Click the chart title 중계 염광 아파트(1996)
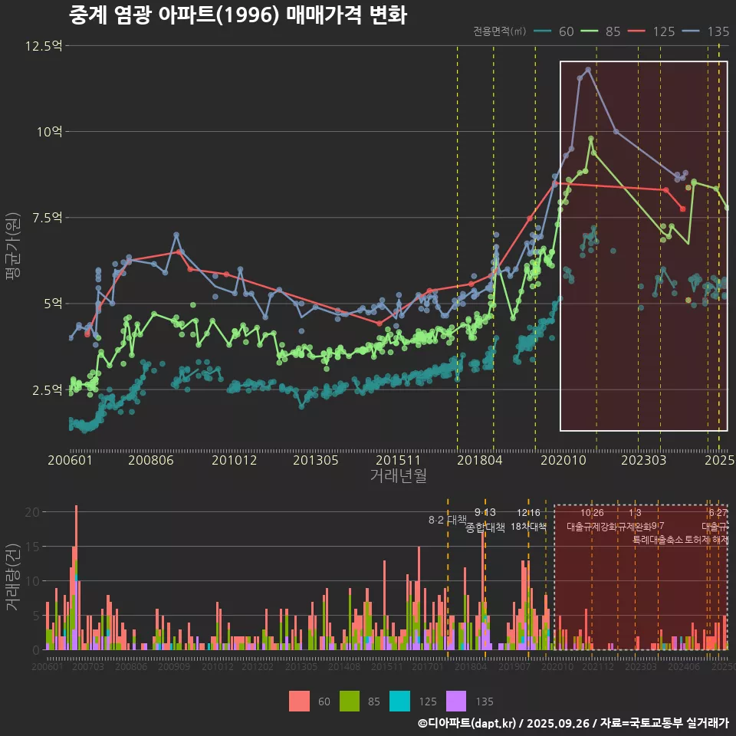736x736 pixels. click(x=238, y=15)
